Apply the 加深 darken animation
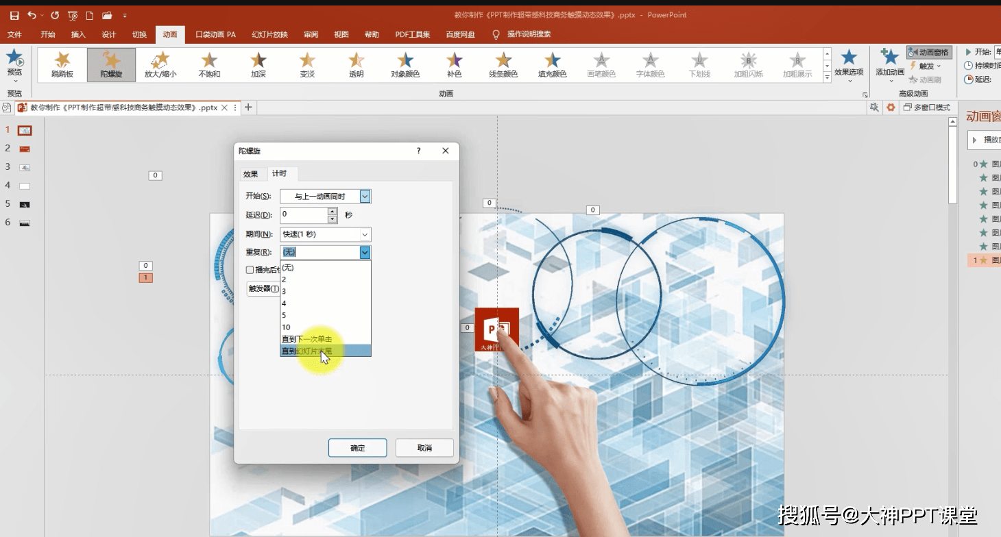The width and height of the screenshot is (1001, 537). coord(258,65)
